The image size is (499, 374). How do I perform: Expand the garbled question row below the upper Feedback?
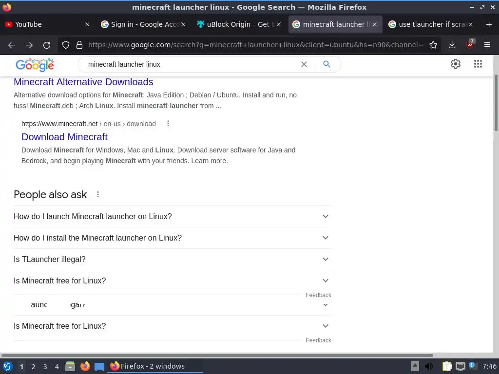[173, 305]
